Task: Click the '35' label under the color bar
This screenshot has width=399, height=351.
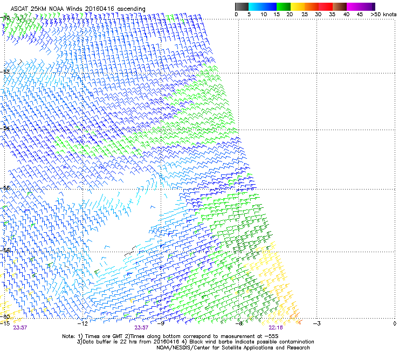Action: pos(332,15)
